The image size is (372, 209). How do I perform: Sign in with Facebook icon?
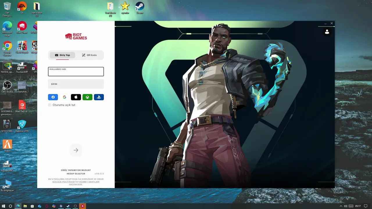(x=53, y=97)
